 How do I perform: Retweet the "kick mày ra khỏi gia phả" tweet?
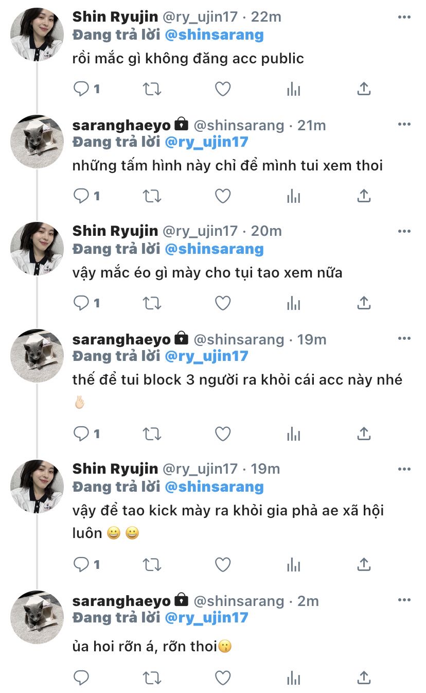click(152, 565)
